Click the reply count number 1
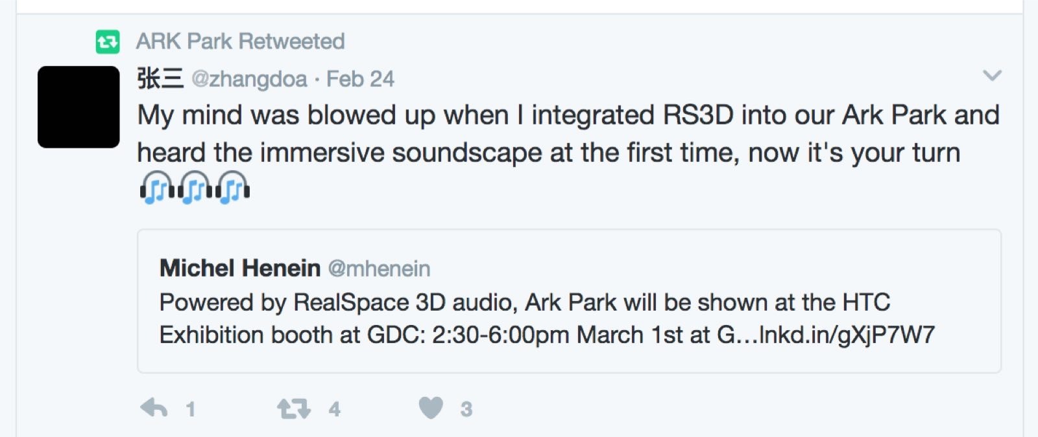 coord(190,409)
